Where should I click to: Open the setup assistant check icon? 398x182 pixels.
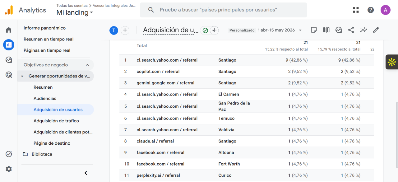pos(9,154)
